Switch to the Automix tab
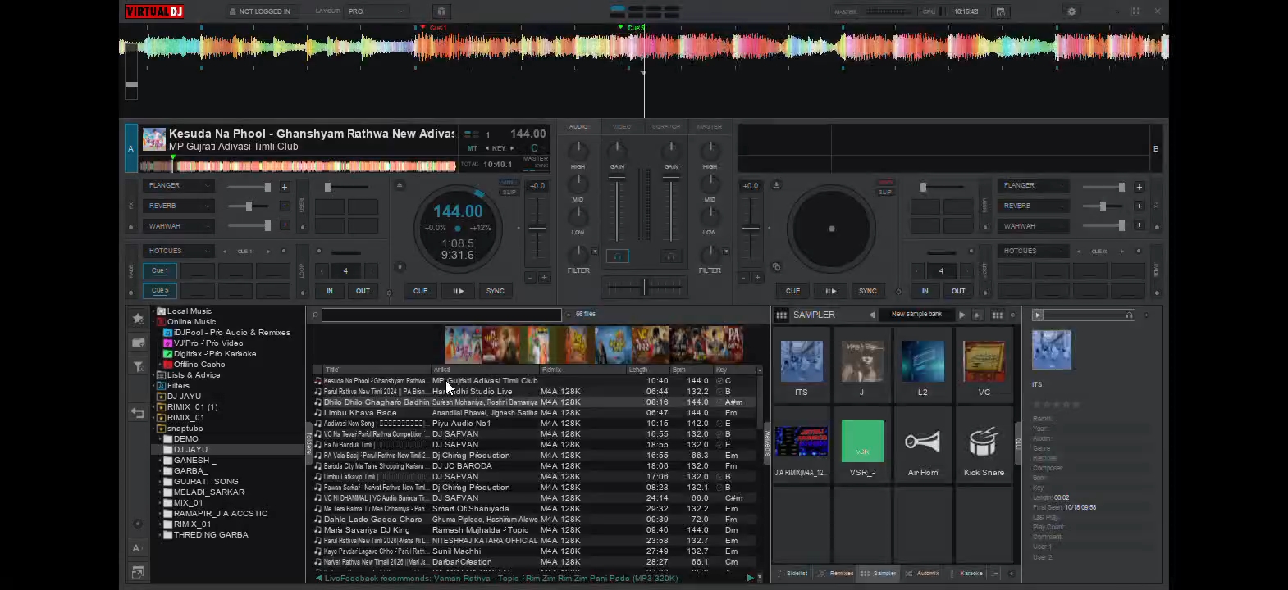This screenshot has width=1288, height=590. 922,574
